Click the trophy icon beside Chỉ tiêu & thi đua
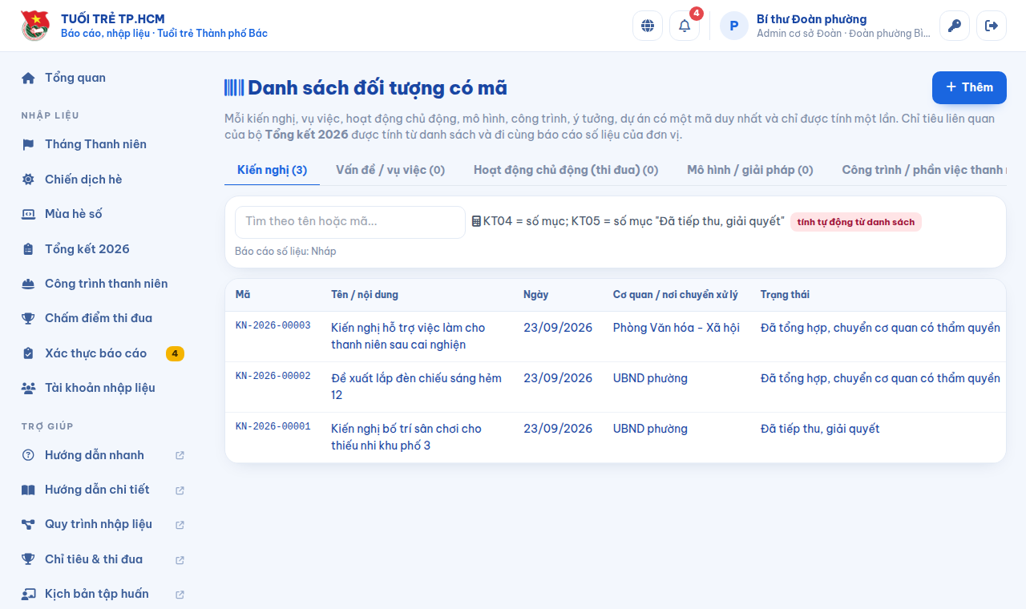Image resolution: width=1026 pixels, height=609 pixels. tap(28, 559)
